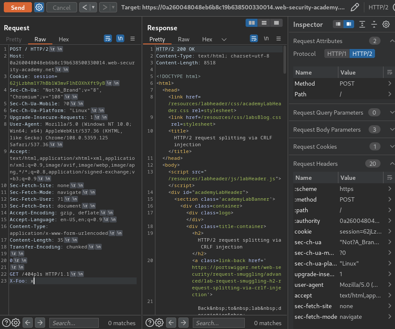
Task: Open the request settings gear beside Send
Action: (39, 7)
